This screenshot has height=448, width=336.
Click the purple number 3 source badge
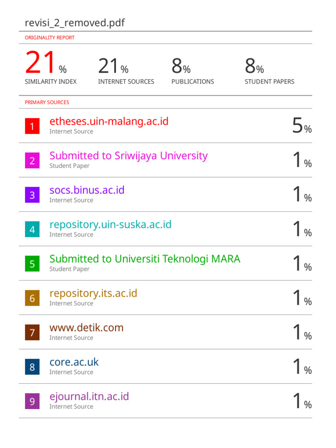tap(32, 195)
